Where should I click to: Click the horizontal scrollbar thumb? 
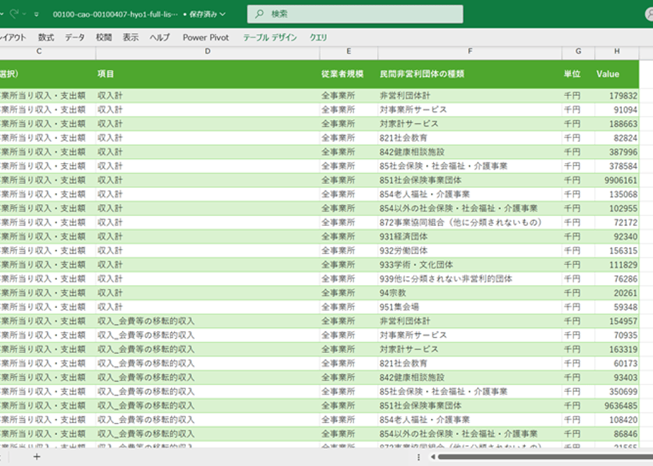pyautogui.click(x=546, y=457)
